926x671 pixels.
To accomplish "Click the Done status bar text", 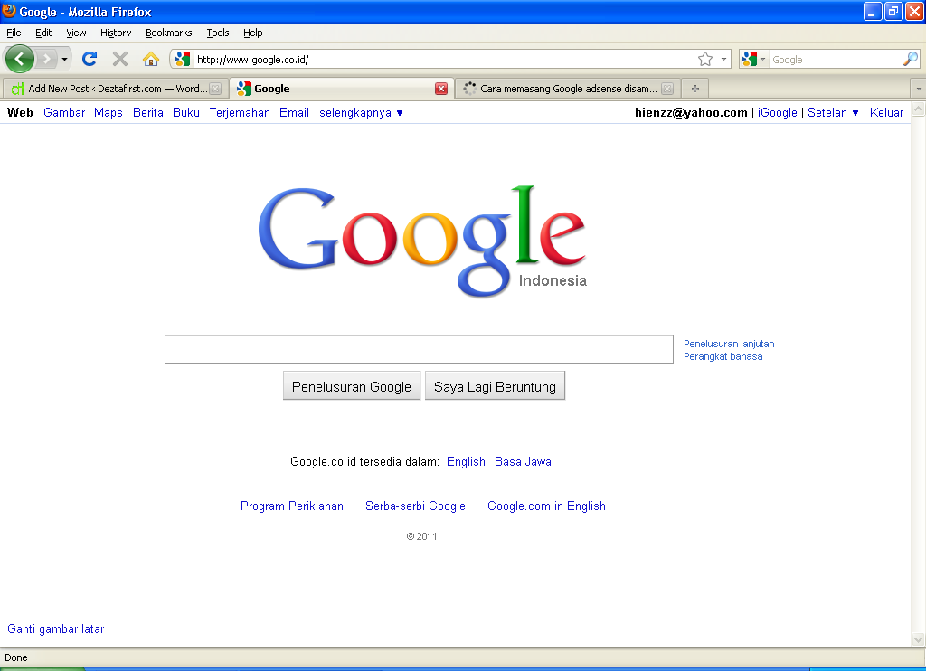I will pos(16,657).
